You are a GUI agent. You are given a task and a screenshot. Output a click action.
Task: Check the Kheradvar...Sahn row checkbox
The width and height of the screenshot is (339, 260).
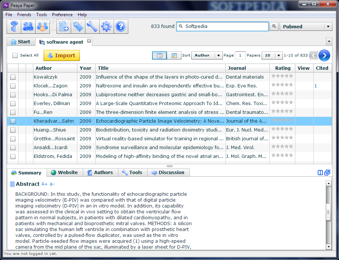(x=13, y=121)
